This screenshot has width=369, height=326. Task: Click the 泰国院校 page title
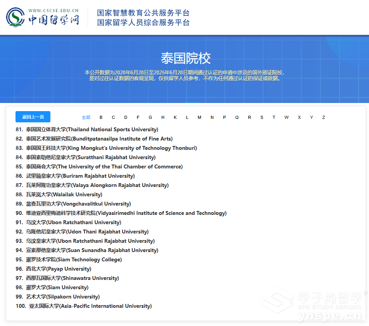pyautogui.click(x=186, y=58)
